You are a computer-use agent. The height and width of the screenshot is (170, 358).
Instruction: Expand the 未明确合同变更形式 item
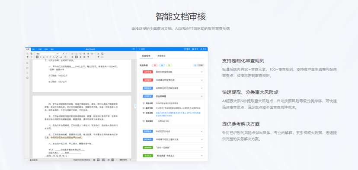coord(172,80)
